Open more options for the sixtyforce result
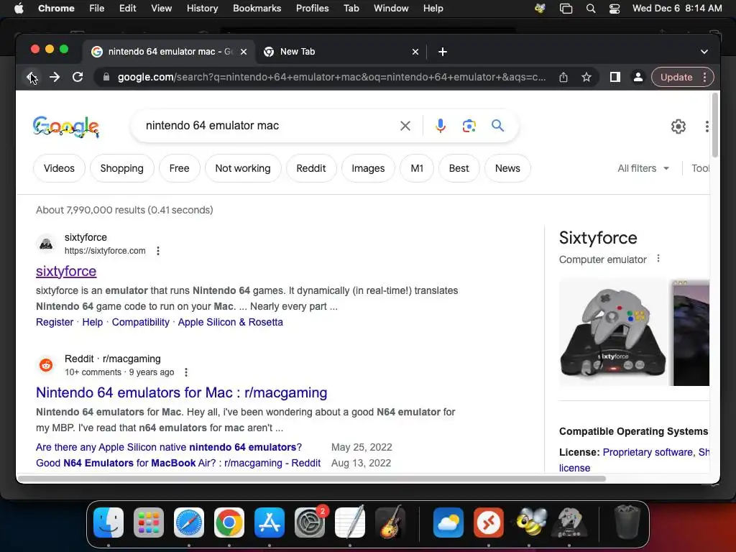This screenshot has height=552, width=736. 158,251
